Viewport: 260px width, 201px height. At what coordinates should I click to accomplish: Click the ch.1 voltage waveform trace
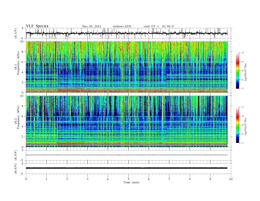pyautogui.click(x=126, y=33)
